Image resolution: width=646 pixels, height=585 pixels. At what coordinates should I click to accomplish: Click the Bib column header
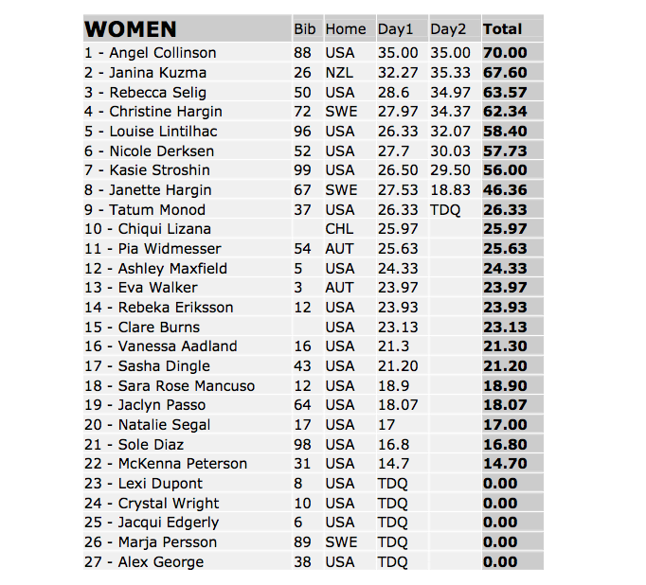(x=305, y=29)
